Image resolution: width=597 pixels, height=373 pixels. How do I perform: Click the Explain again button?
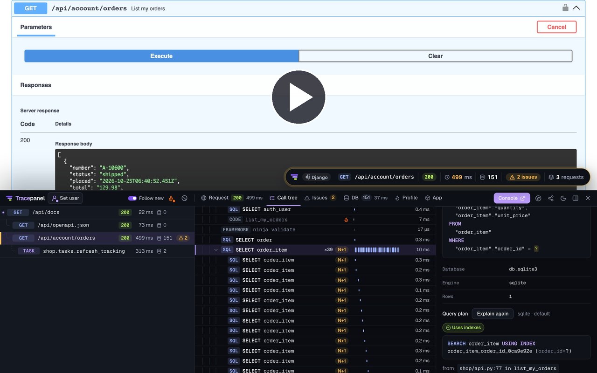(x=493, y=314)
